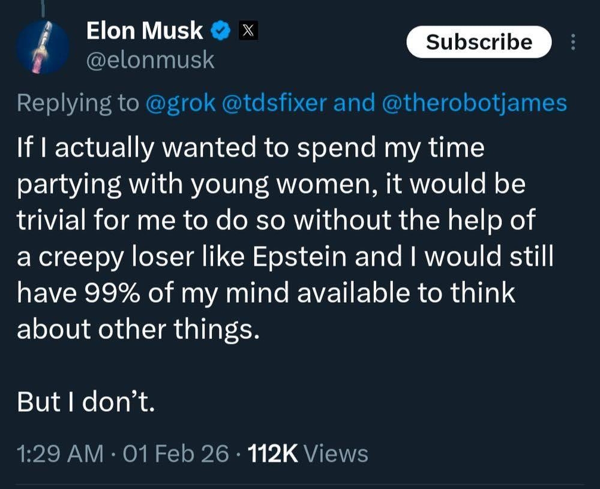Click the 01 Feb 26 date
The image size is (600, 489).
176,454
